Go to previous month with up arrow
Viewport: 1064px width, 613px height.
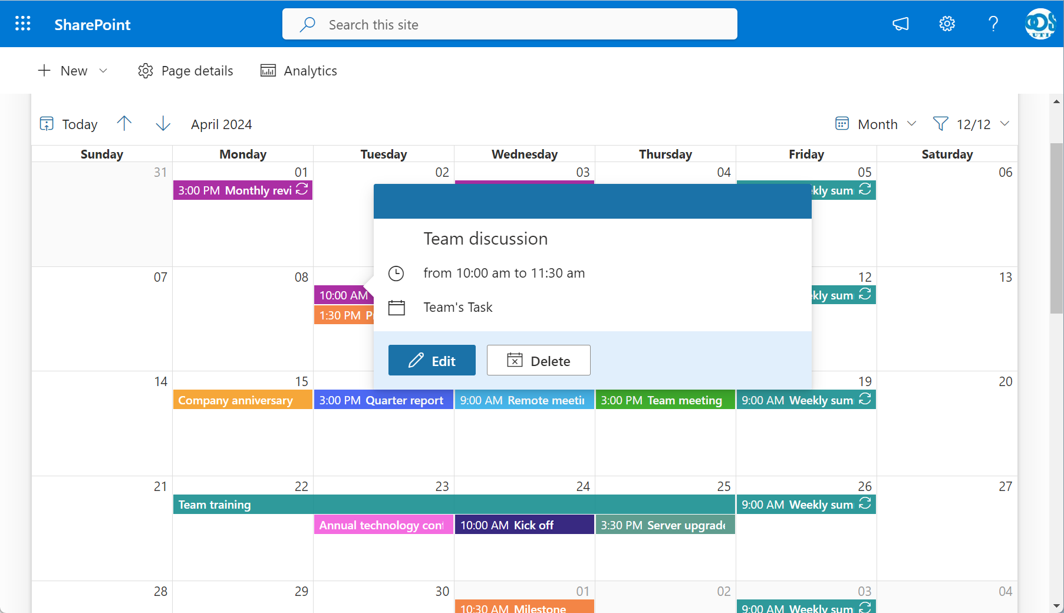[124, 123]
